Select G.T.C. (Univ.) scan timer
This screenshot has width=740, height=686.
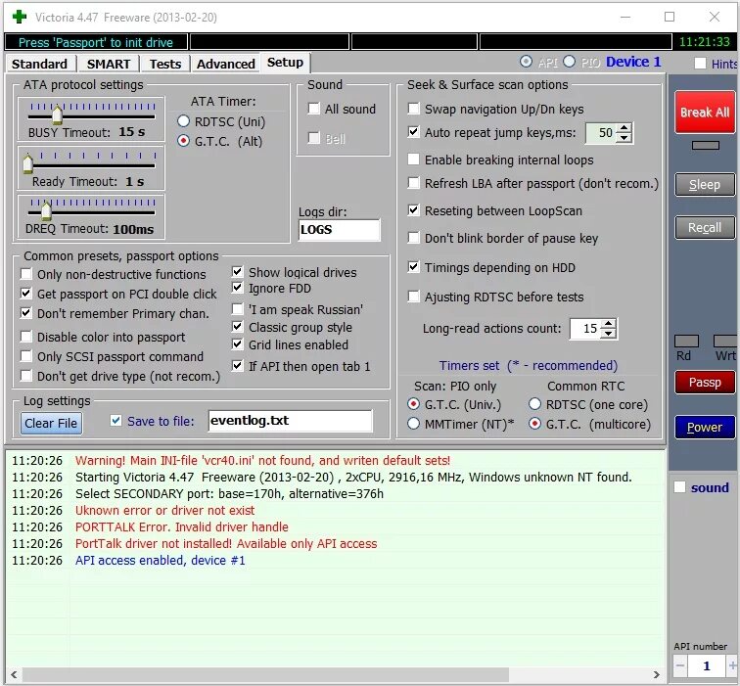[x=413, y=404]
